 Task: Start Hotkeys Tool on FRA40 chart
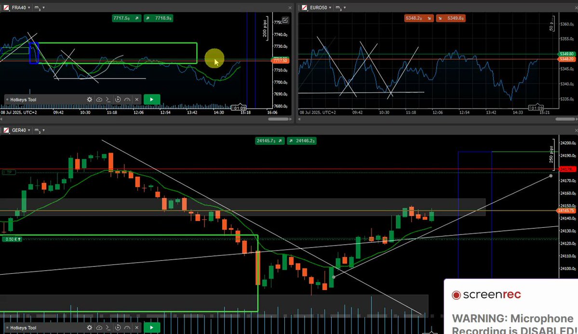151,99
